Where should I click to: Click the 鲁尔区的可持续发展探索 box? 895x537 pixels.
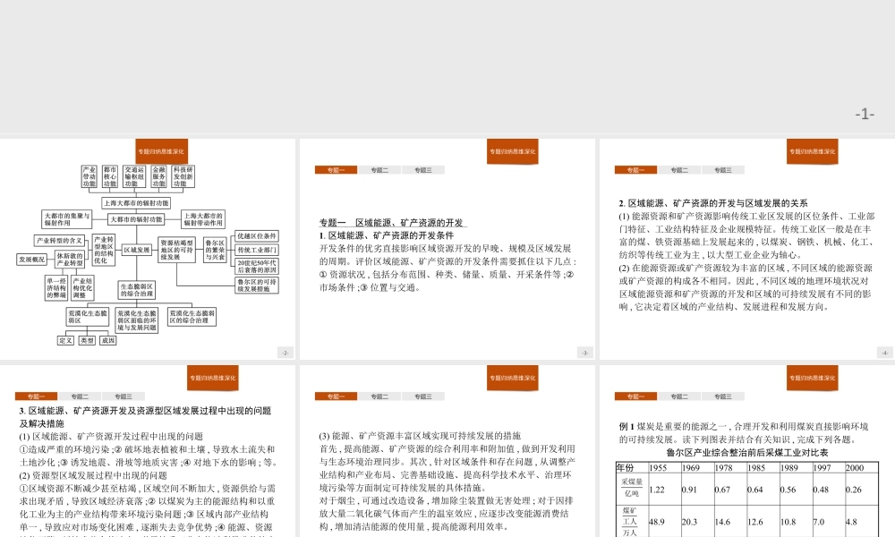255,287
